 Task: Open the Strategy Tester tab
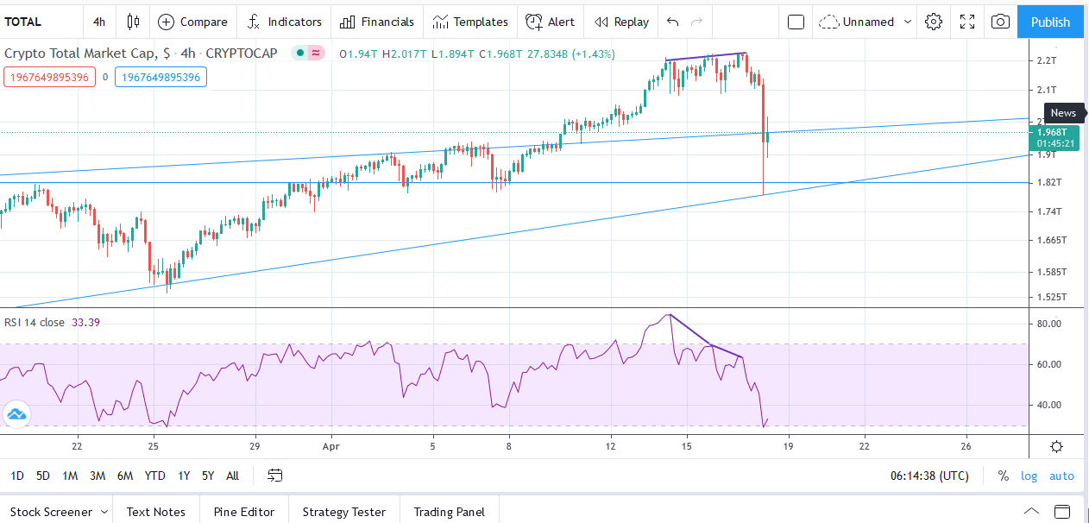pyautogui.click(x=344, y=512)
